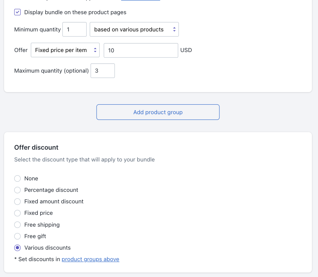Select the Various discounts radio button
318x277 pixels.
[18, 248]
